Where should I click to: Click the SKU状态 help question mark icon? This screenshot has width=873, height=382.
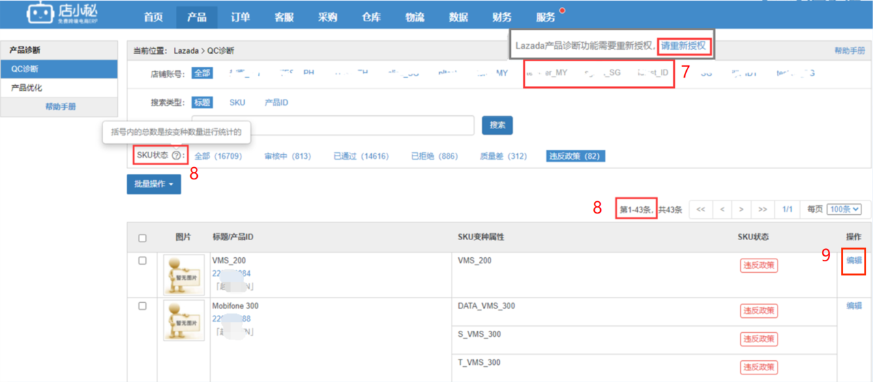click(177, 156)
